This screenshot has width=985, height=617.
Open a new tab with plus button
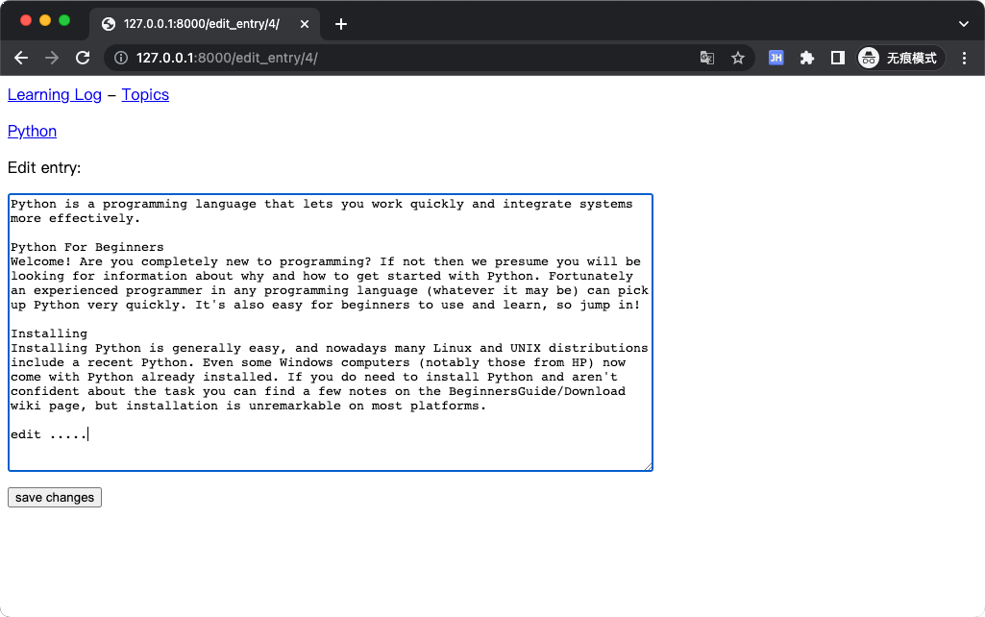coord(340,24)
